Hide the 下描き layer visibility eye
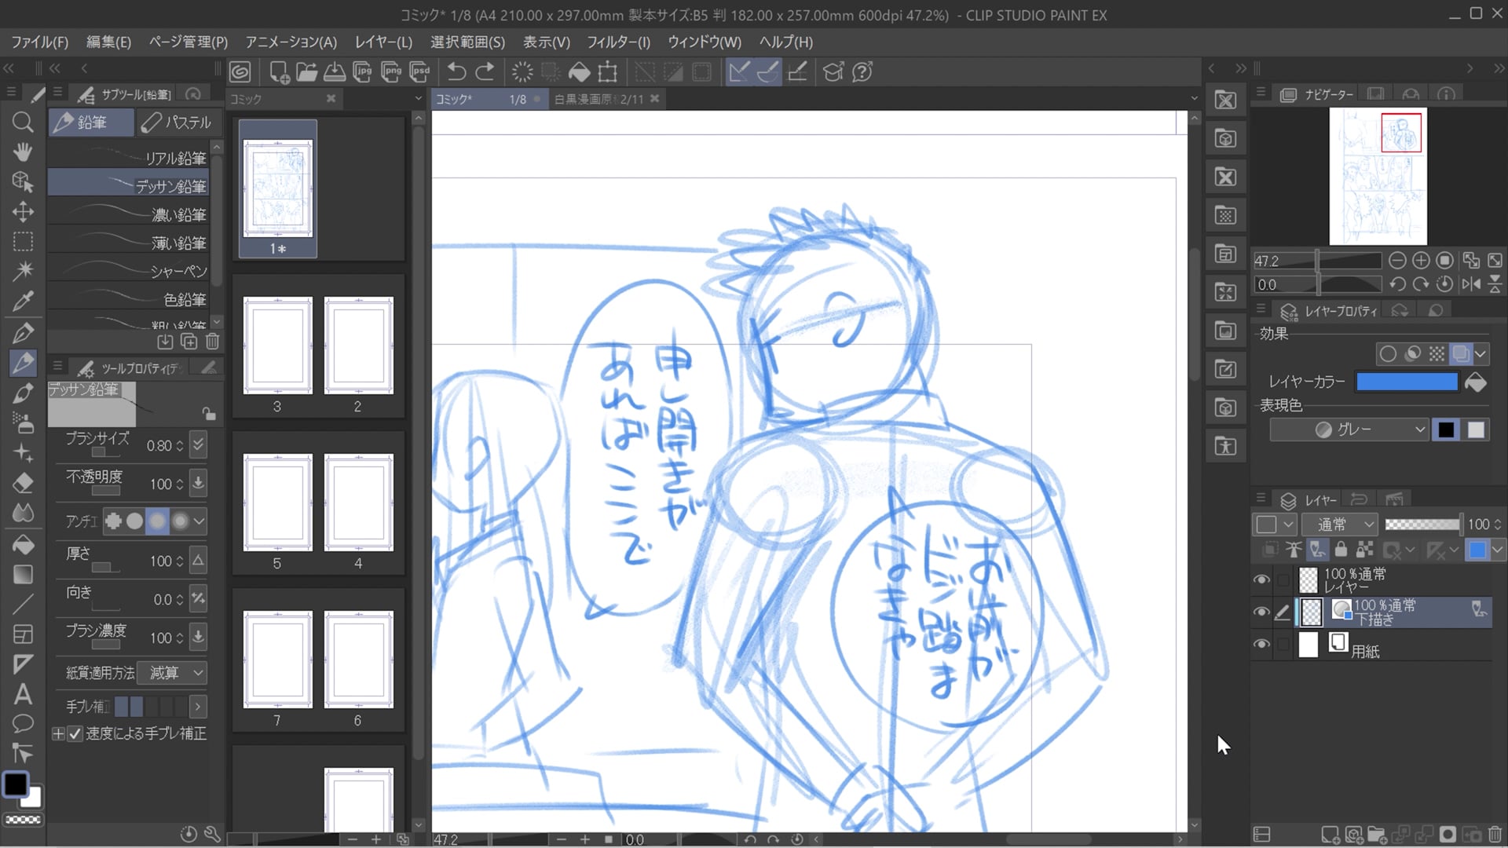The height and width of the screenshot is (848, 1508). (x=1261, y=612)
